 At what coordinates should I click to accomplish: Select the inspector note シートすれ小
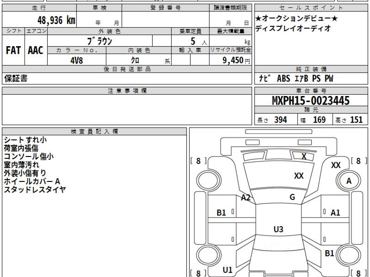25,140
